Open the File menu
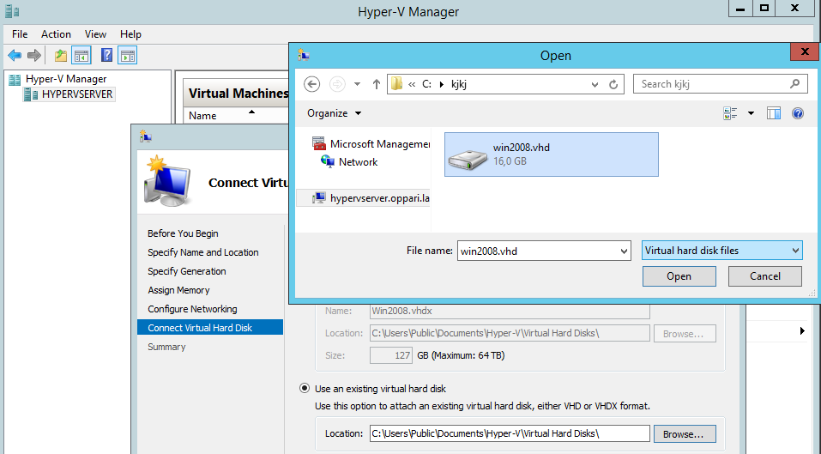This screenshot has height=454, width=821. coord(20,34)
